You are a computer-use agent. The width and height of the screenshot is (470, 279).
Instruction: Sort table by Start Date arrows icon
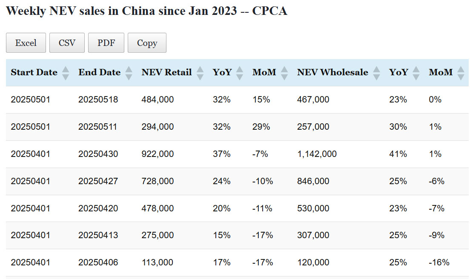[65, 73]
